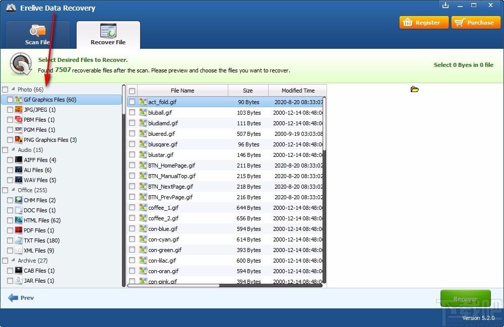504x327 pixels.
Task: Click the JPG/JPEG file type icon
Action: tap(19, 110)
